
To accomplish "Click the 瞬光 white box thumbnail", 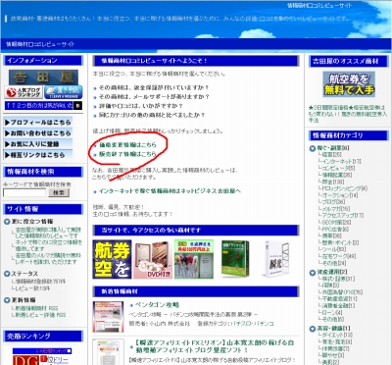I will [x=276, y=259].
